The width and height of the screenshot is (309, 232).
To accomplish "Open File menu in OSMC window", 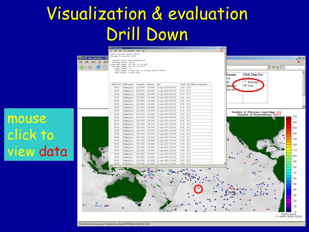I will 81,62.
